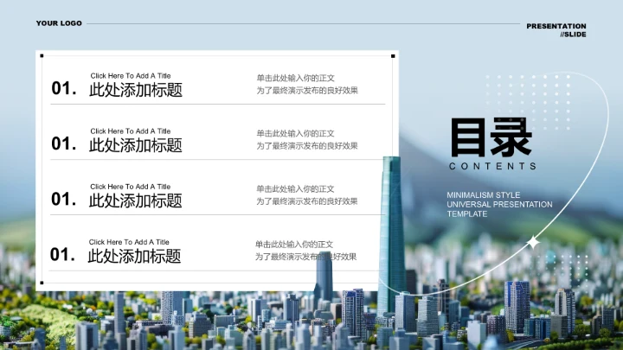Select the second row's 01. number
Viewport: 623px width, 350px height.
(64, 143)
